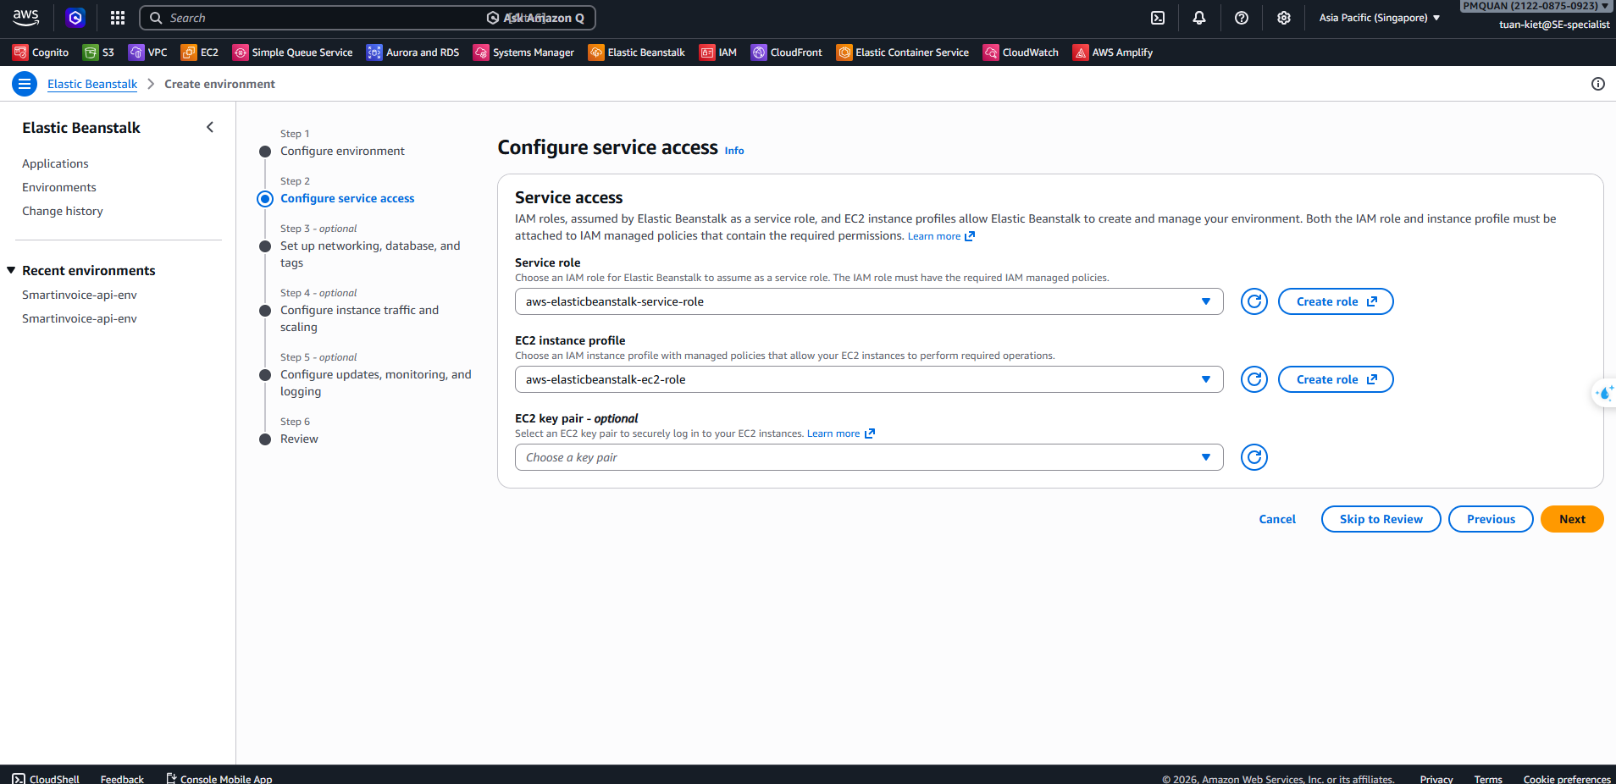This screenshot has width=1616, height=784.
Task: Click the orange Next button
Action: 1571,519
